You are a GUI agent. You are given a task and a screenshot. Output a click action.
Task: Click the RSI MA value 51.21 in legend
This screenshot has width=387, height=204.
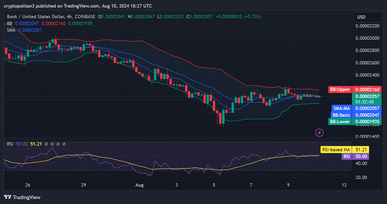[x=36, y=144]
